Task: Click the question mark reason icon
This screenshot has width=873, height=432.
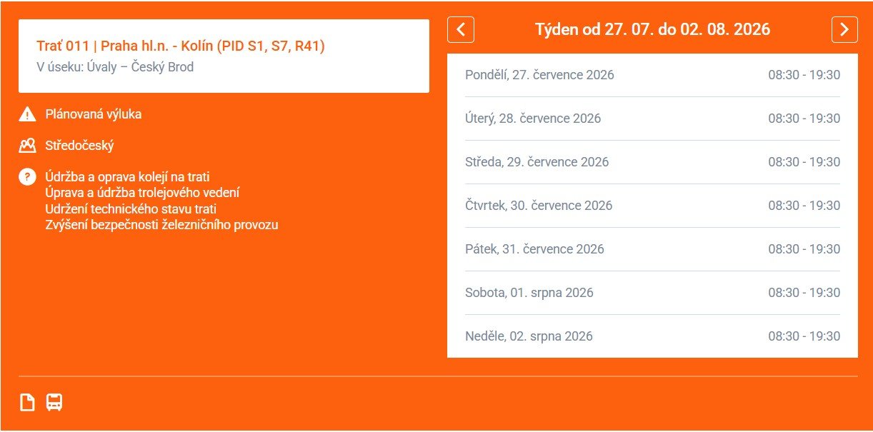Action: [x=27, y=177]
